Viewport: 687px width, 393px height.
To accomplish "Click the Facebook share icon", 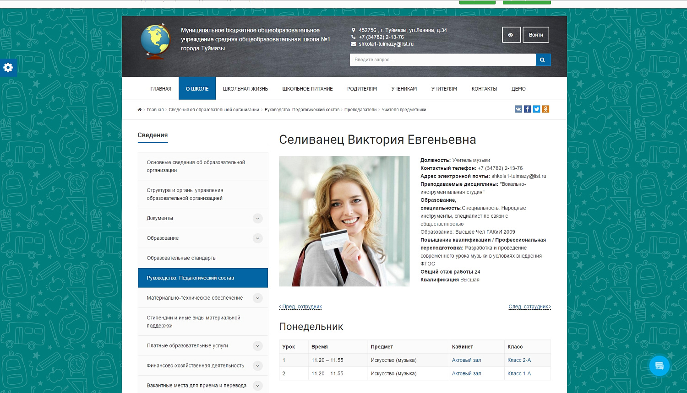I will pyautogui.click(x=527, y=109).
